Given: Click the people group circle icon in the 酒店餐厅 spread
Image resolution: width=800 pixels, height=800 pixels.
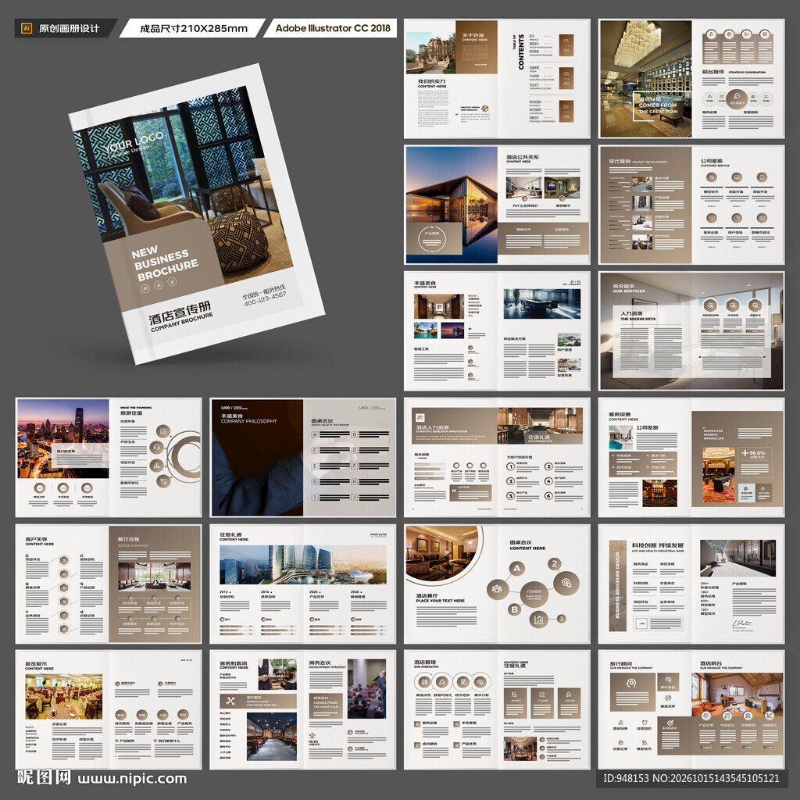Looking at the screenshot, I should (x=497, y=589).
